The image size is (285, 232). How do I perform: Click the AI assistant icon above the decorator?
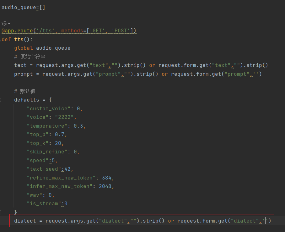[x=4, y=23]
